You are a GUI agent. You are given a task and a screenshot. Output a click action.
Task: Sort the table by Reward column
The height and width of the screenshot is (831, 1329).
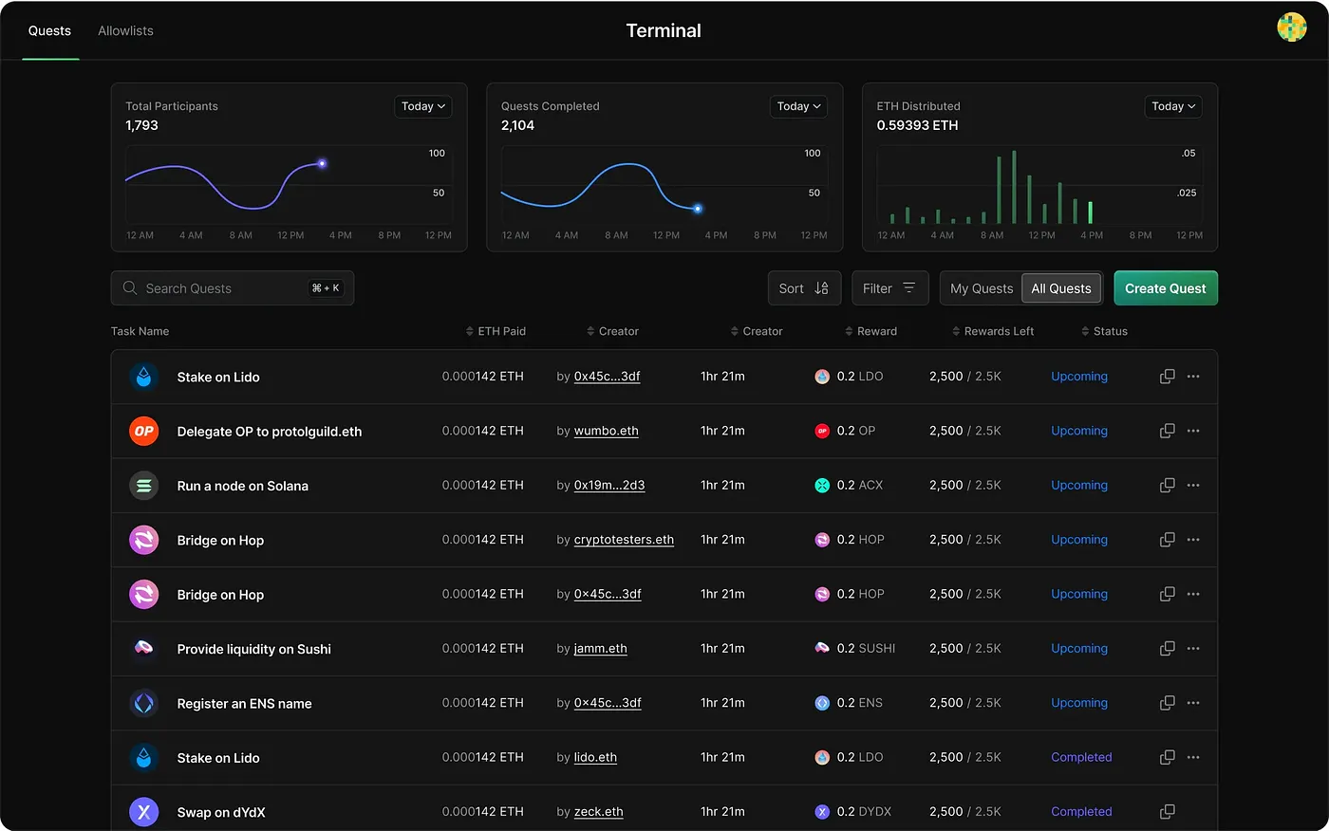(x=870, y=331)
